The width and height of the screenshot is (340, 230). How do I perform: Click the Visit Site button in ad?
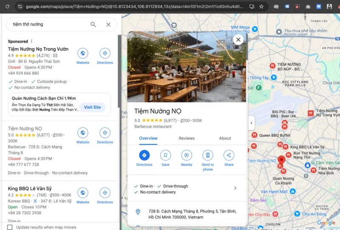(92, 107)
